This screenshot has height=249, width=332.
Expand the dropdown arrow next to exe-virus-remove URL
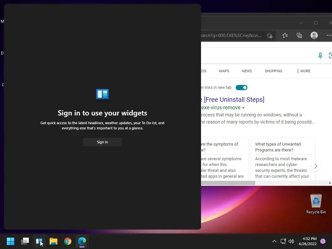click(243, 108)
